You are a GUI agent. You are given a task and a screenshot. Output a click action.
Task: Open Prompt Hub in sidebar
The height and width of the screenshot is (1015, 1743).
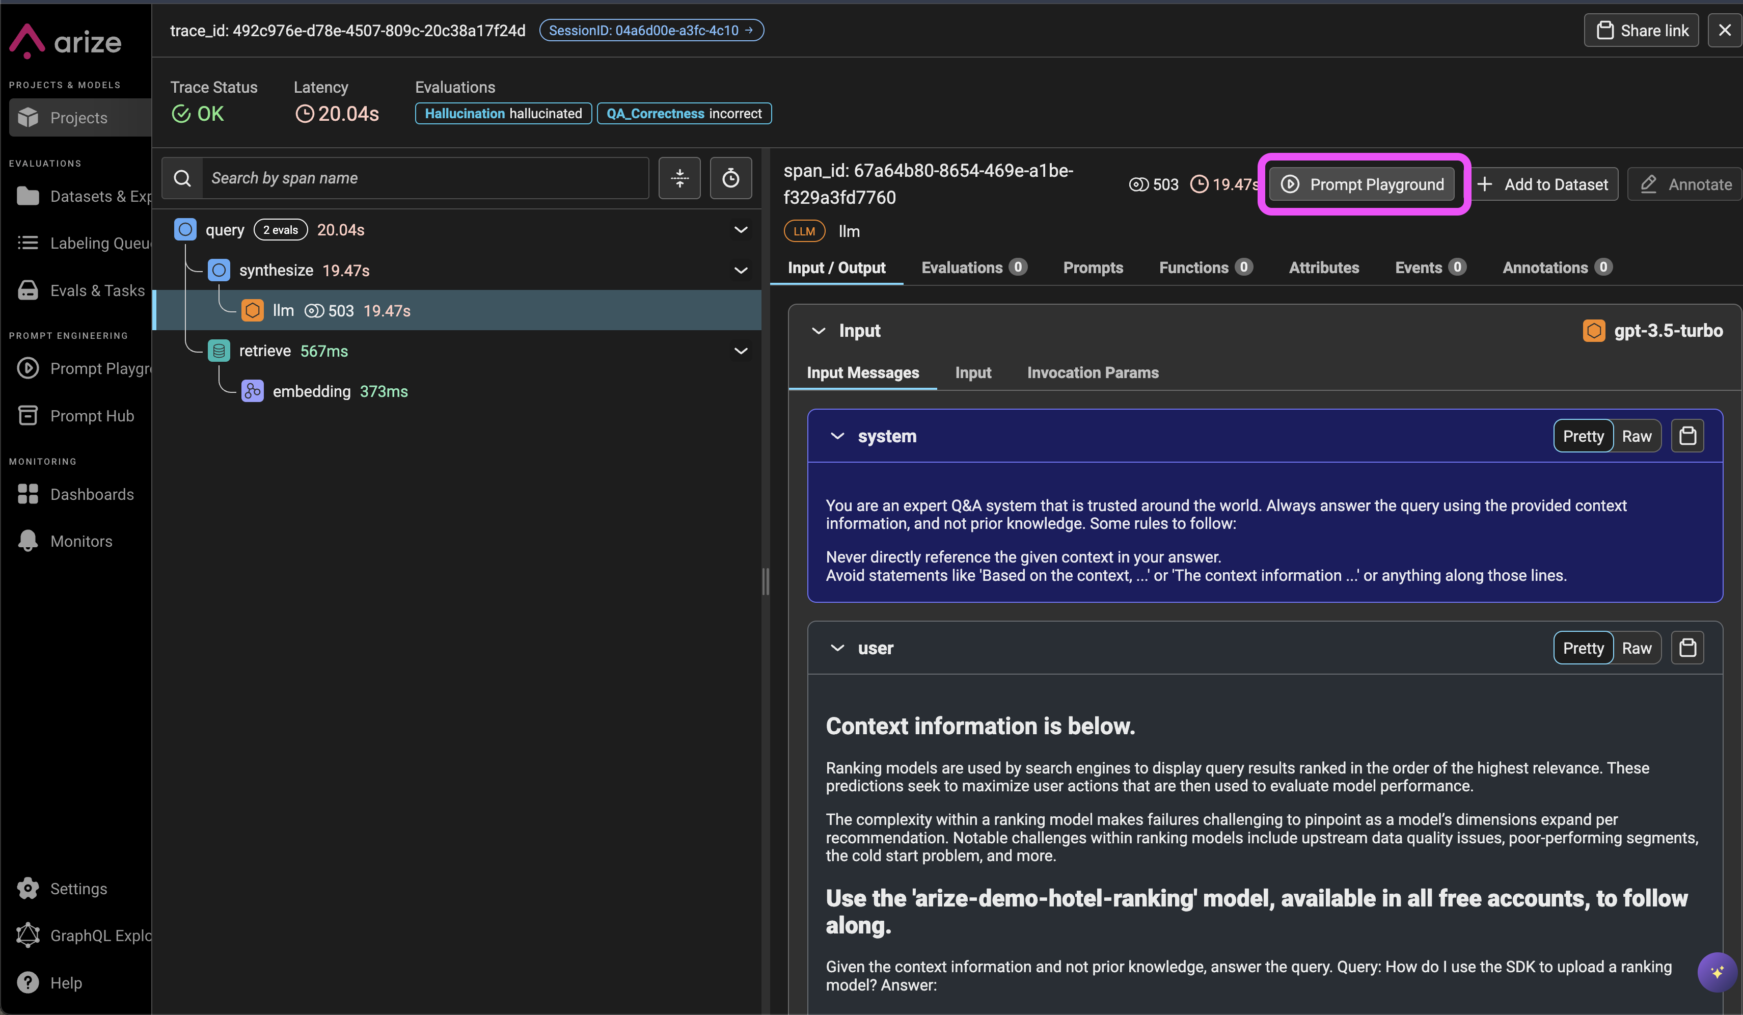(76, 415)
